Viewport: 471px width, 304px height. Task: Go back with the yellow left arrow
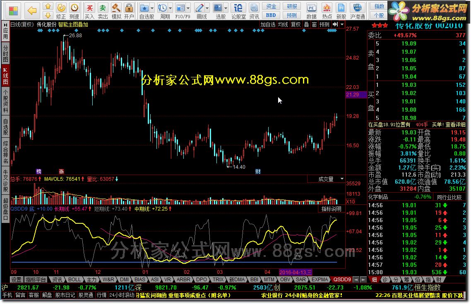(x=32, y=10)
